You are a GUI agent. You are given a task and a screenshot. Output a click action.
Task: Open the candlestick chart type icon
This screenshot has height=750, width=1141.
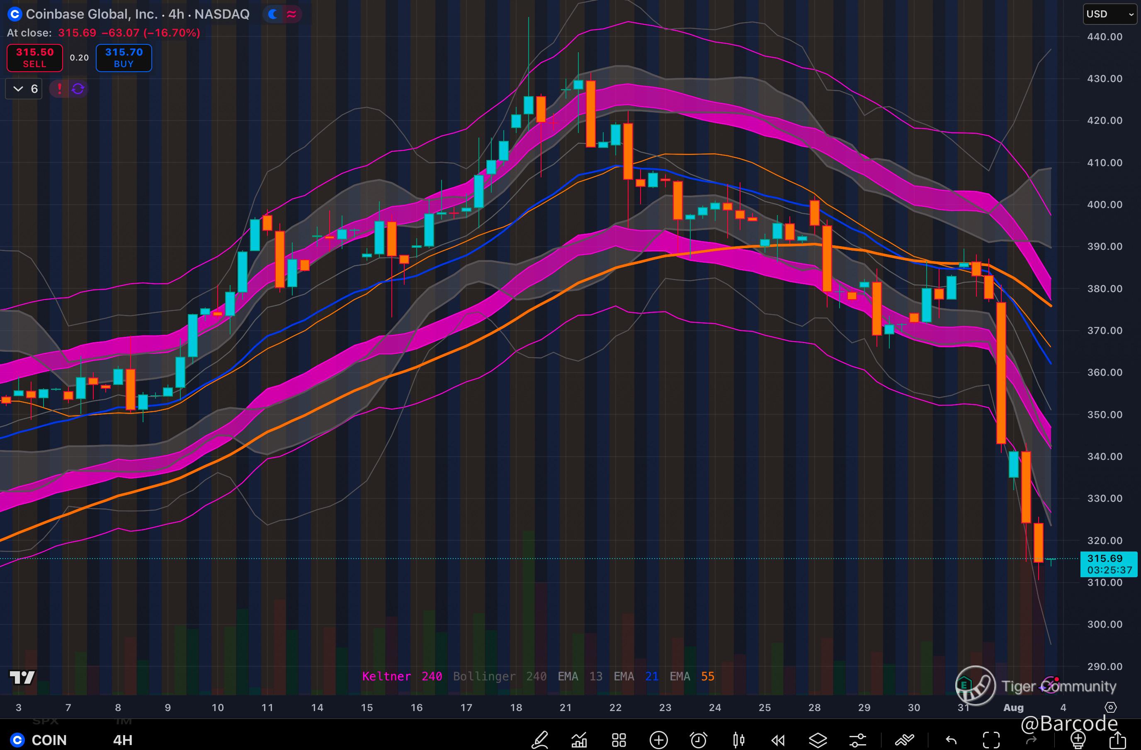coord(738,740)
